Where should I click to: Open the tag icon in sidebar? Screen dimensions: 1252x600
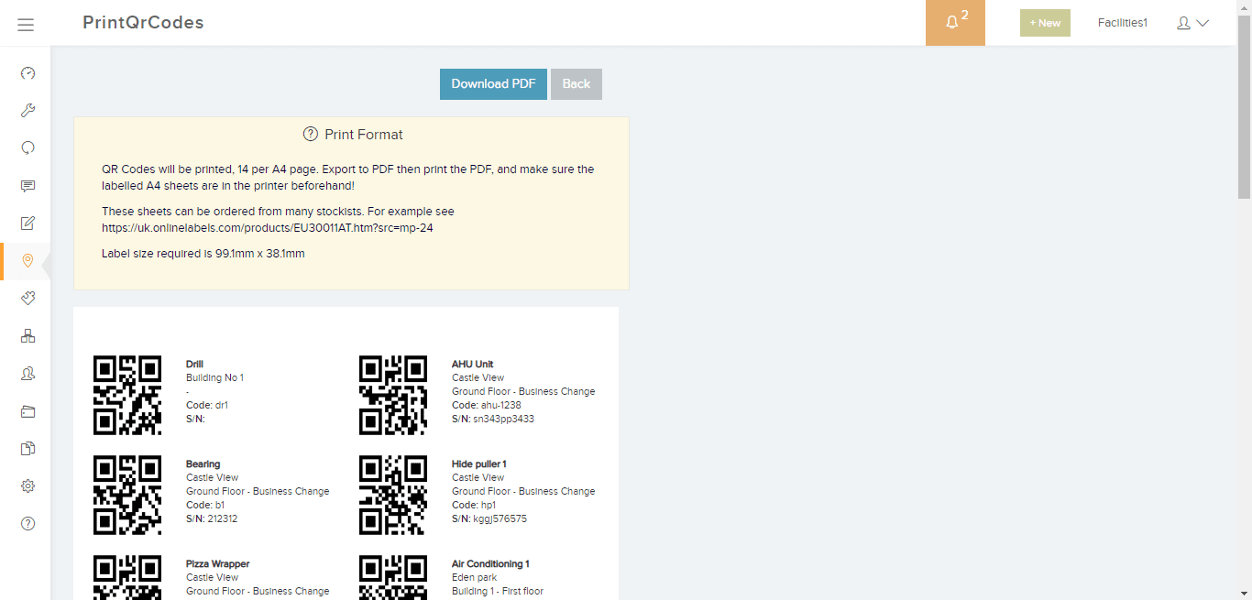coord(27,298)
